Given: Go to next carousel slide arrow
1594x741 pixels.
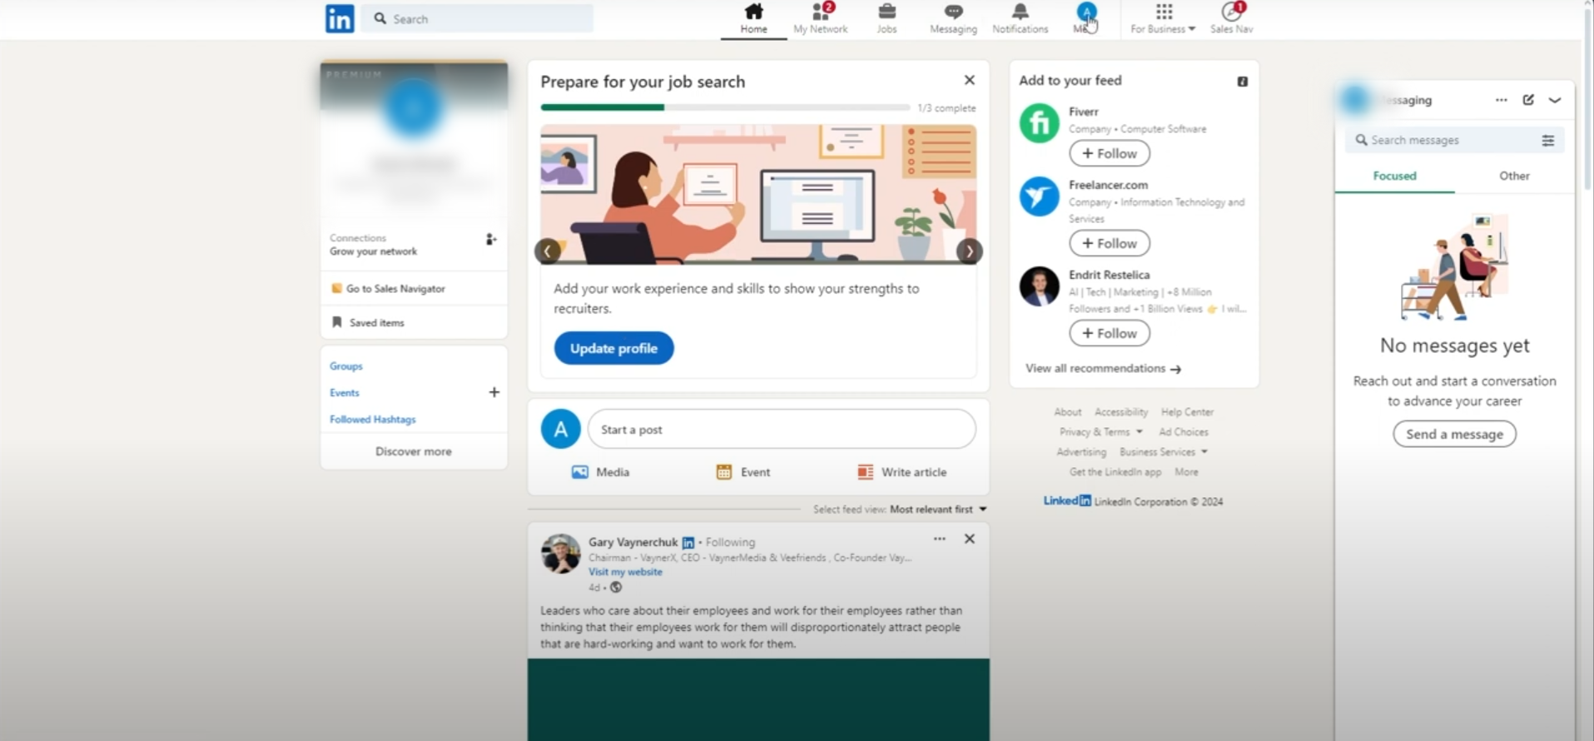Looking at the screenshot, I should click(969, 251).
